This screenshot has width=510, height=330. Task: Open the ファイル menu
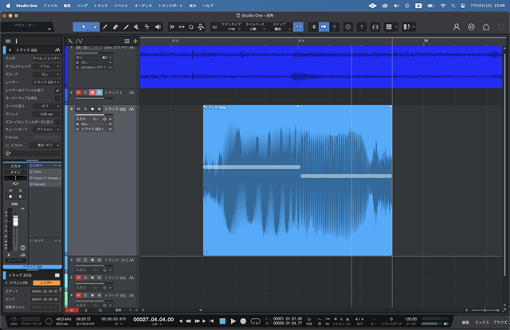50,6
